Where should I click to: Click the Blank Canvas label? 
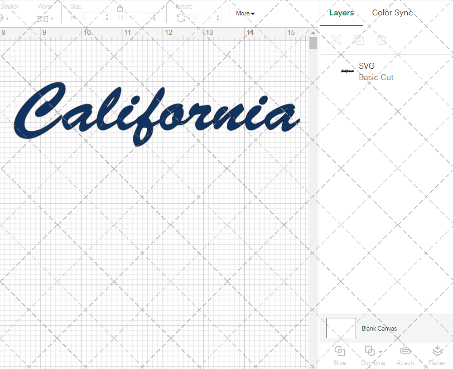(379, 328)
